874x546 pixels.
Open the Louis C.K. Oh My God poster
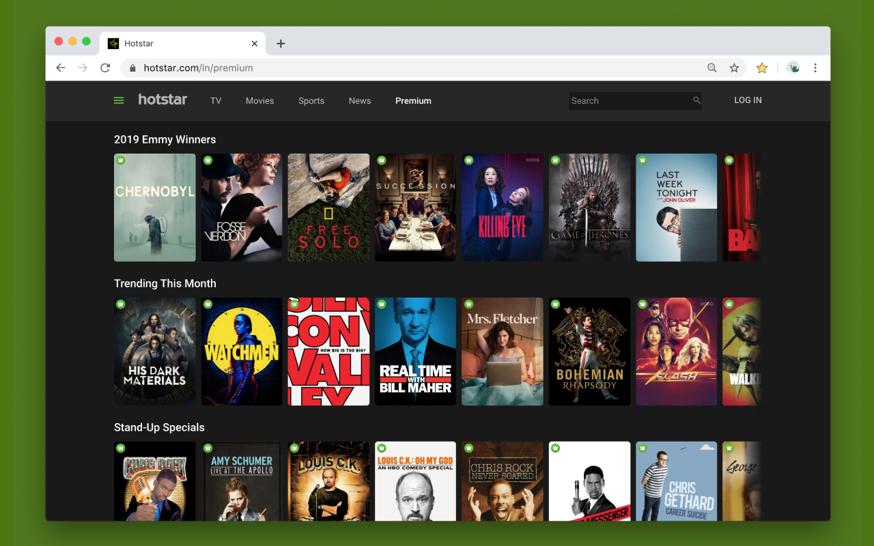point(415,481)
